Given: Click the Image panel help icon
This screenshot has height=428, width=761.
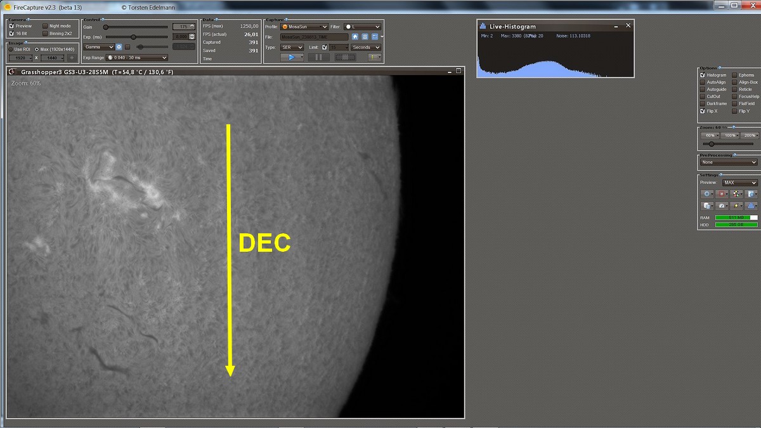Looking at the screenshot, I should pyautogui.click(x=25, y=42).
